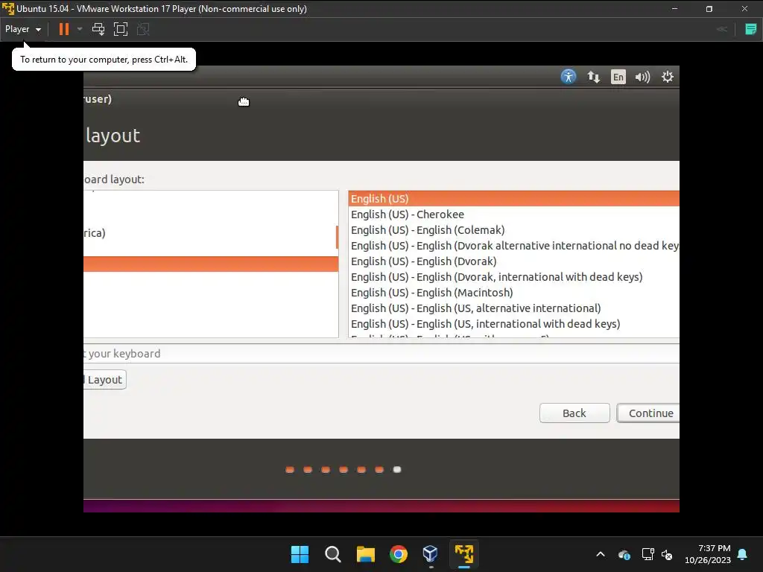Viewport: 763px width, 572px height.
Task: Click the keyboard test input field
Action: click(x=381, y=354)
